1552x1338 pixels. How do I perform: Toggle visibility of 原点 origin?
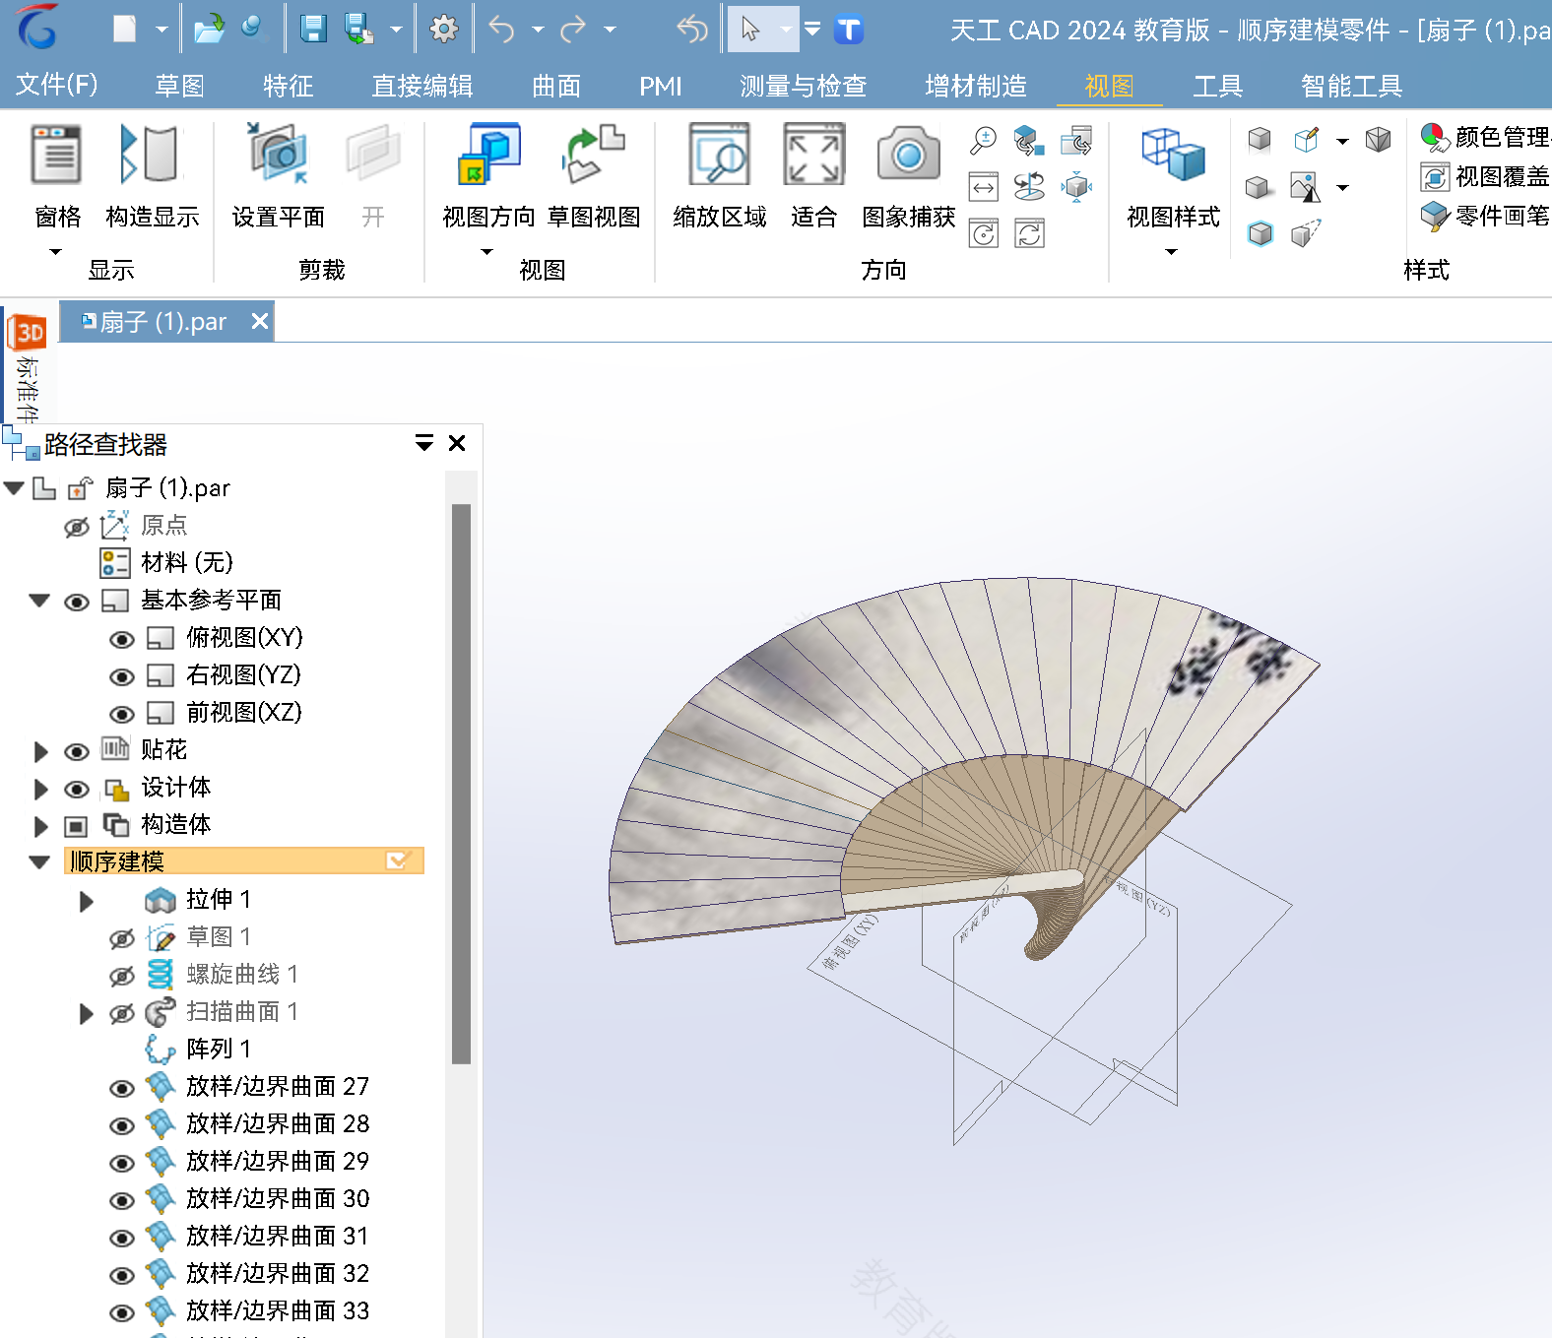click(76, 527)
